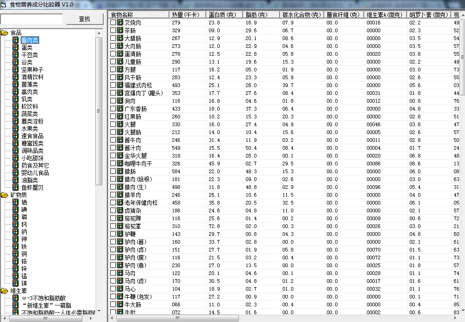
Task: Click the icon beside 畜肉类 category
Action: (x=16, y=40)
